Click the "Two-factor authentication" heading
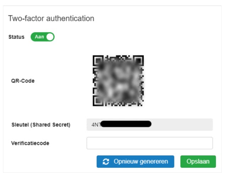The height and width of the screenshot is (177, 227). [x=51, y=18]
